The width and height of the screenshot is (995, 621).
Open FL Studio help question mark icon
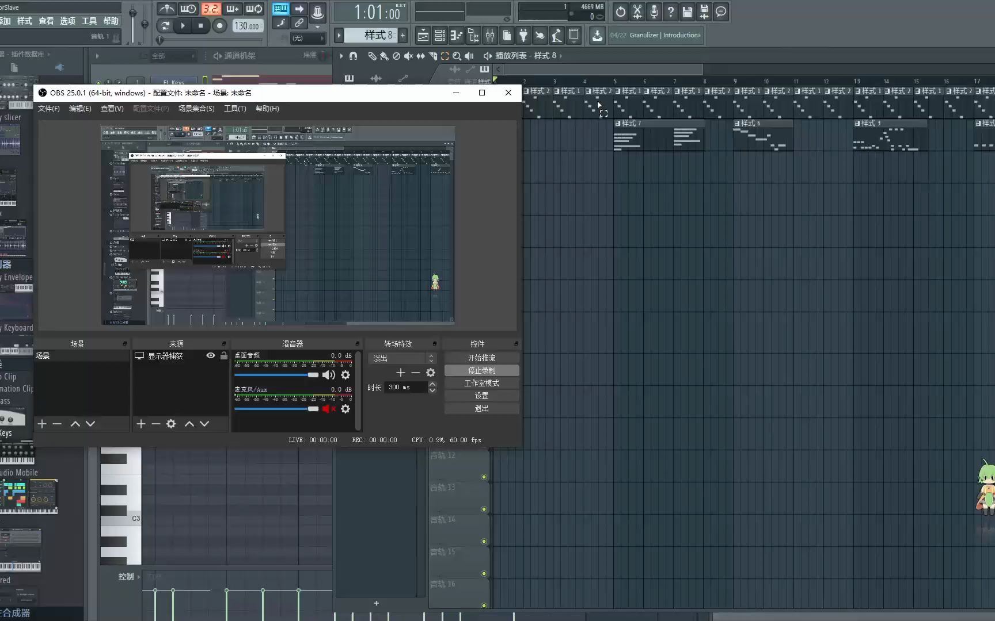click(x=670, y=11)
